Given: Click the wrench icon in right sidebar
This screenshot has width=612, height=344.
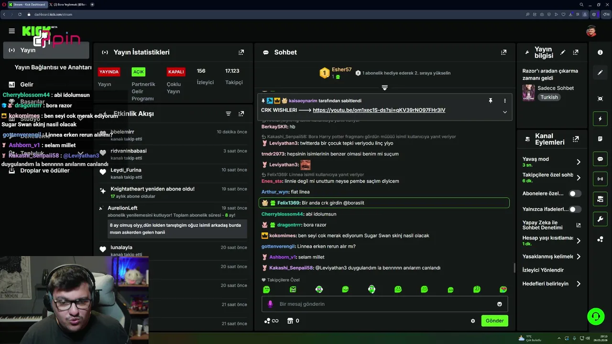Looking at the screenshot, I should [x=600, y=219].
